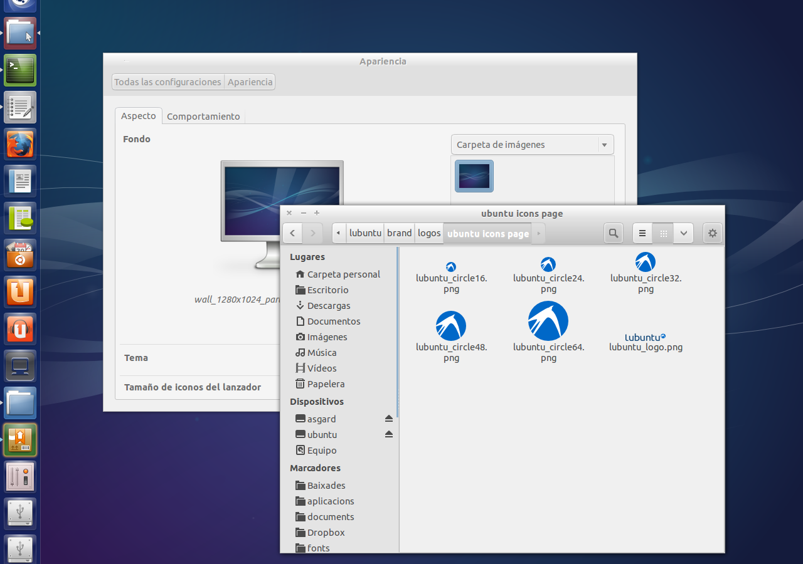The image size is (803, 564).
Task: Select the ubuntu icons page breadcrumb
Action: point(488,234)
